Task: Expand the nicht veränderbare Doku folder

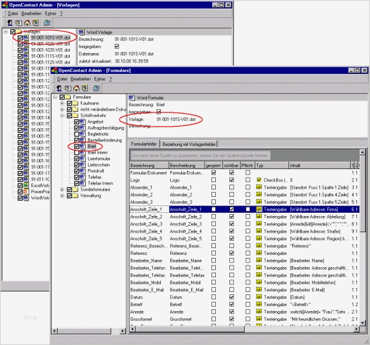Action: coord(62,109)
